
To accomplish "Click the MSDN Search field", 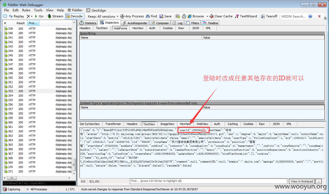I will [293, 16].
